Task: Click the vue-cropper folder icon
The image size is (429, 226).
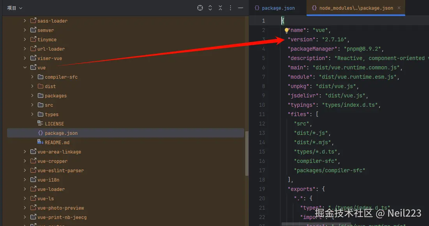Action: pos(33,161)
